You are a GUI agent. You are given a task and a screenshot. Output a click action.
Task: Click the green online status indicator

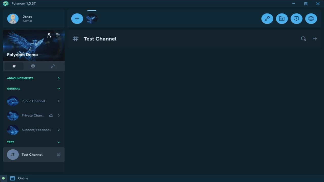(x=3, y=178)
